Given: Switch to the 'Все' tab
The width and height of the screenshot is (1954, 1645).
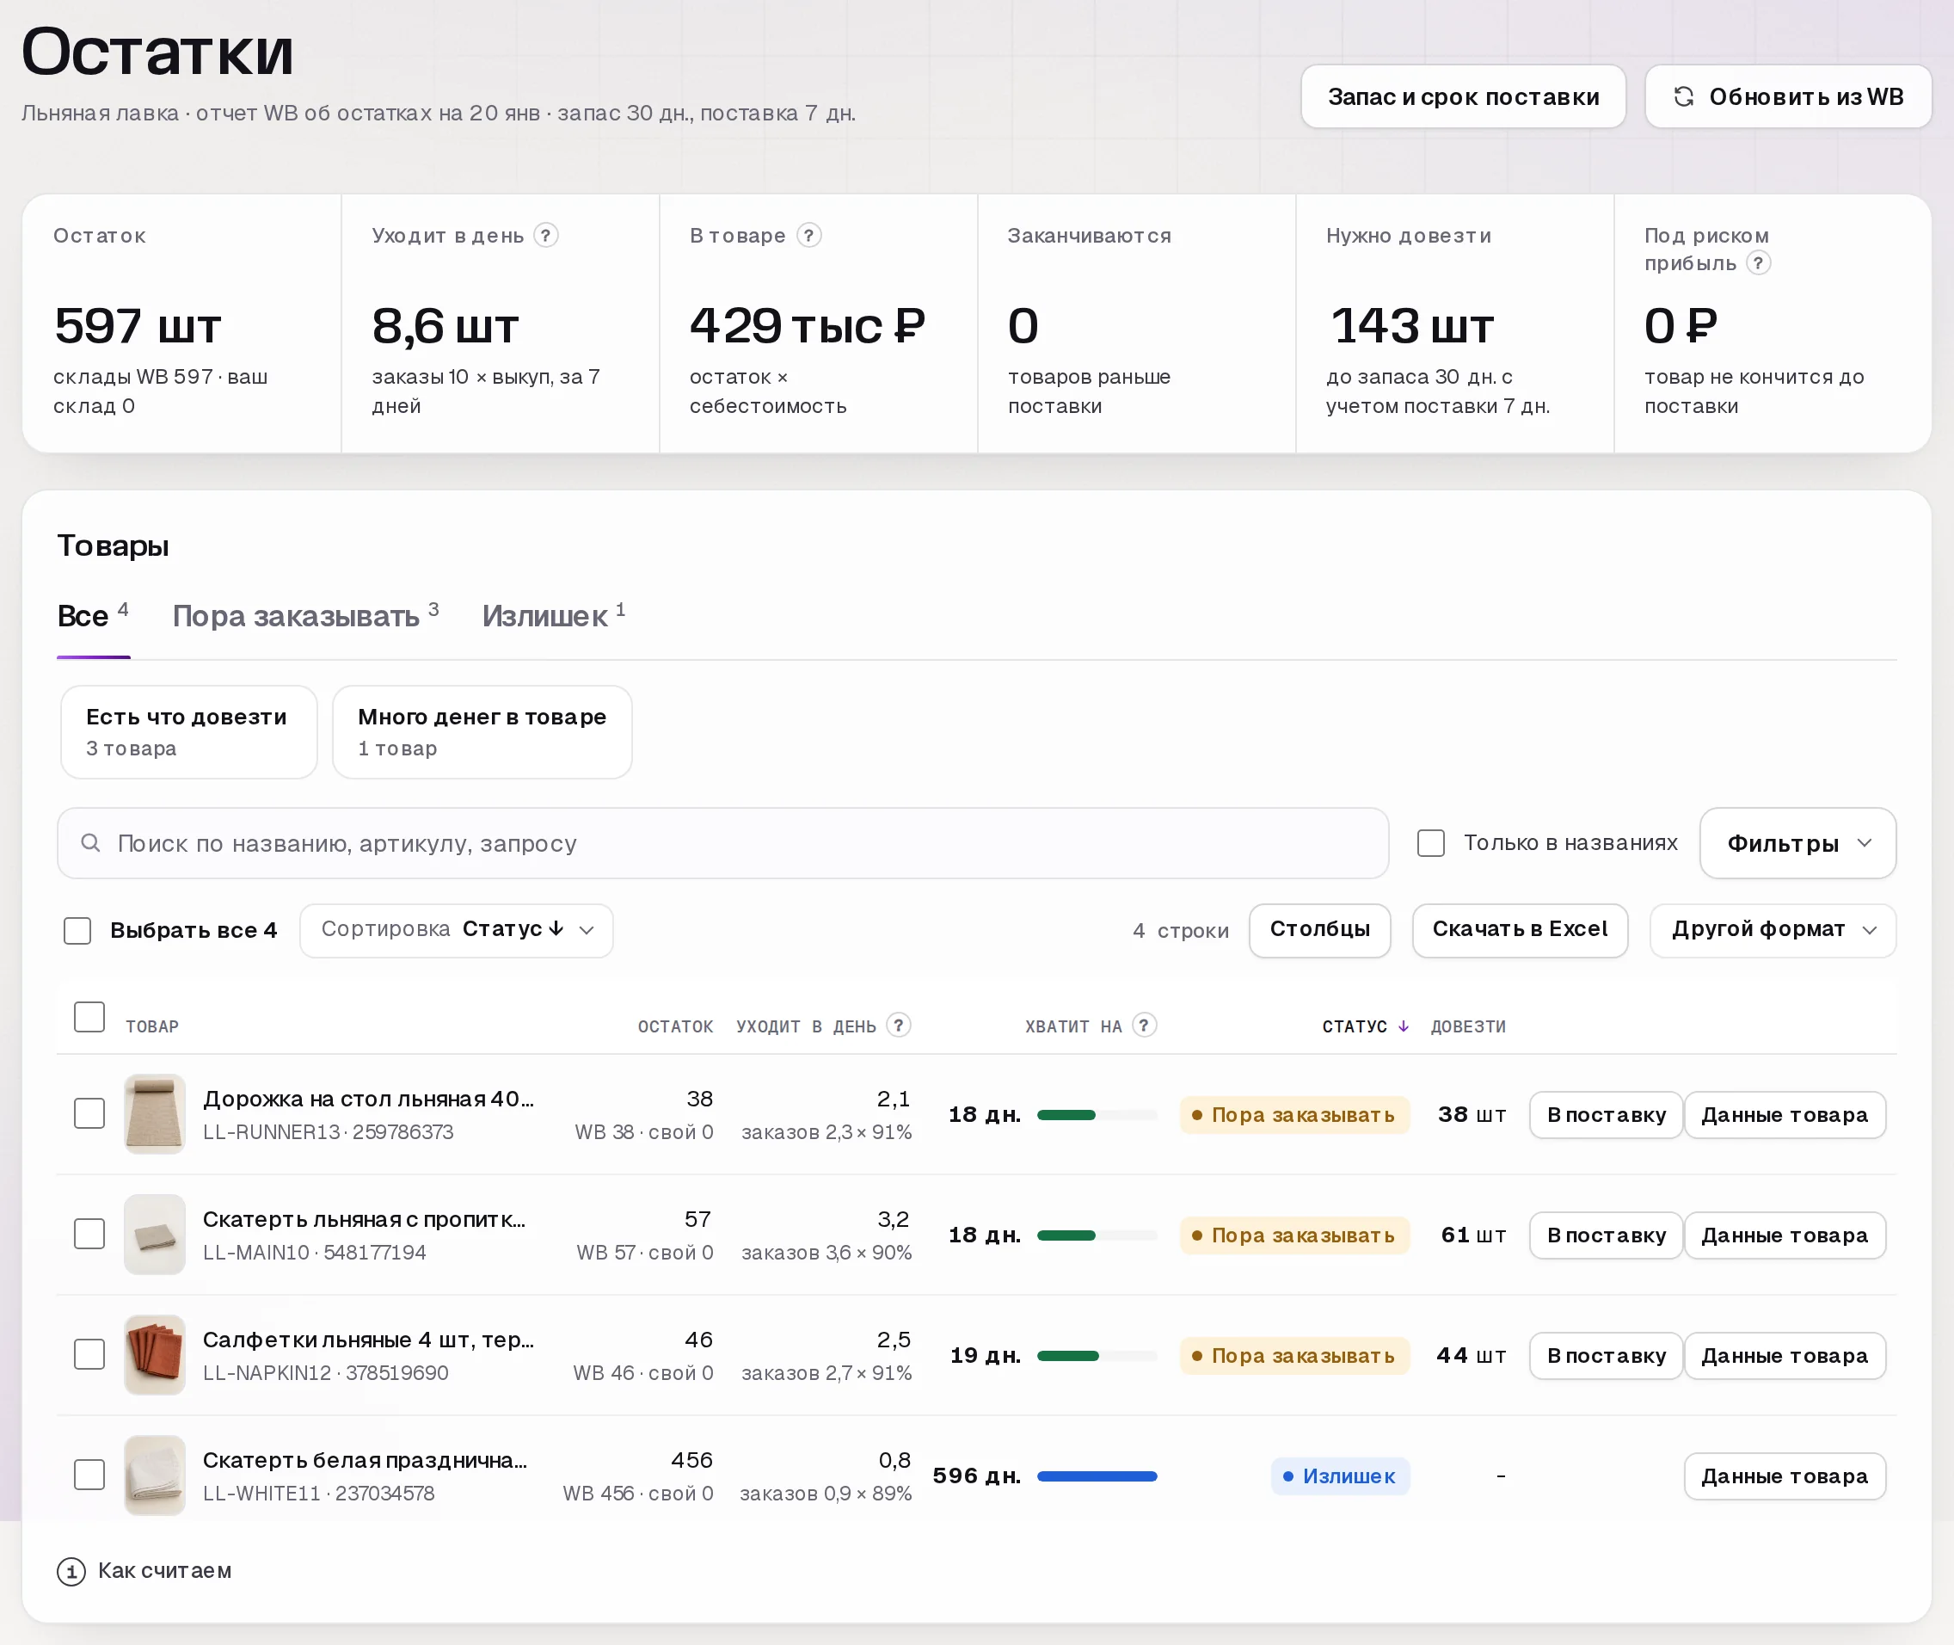Looking at the screenshot, I should 93,615.
